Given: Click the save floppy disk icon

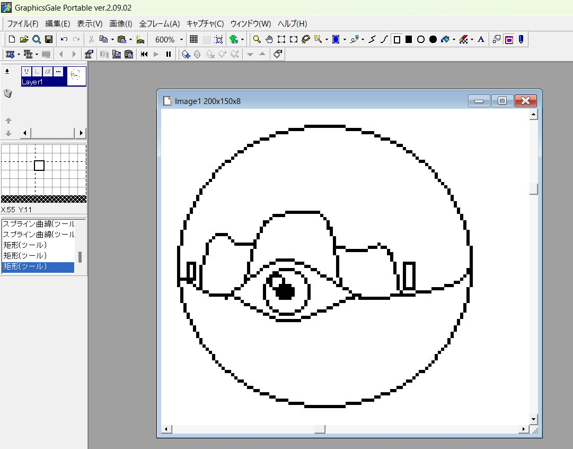Looking at the screenshot, I should tap(49, 39).
